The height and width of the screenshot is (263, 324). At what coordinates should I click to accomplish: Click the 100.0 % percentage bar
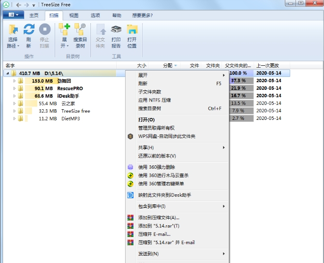point(241,73)
